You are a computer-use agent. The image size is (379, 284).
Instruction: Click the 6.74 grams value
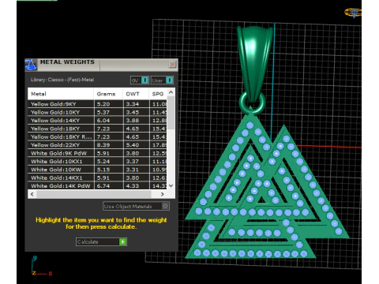(103, 185)
